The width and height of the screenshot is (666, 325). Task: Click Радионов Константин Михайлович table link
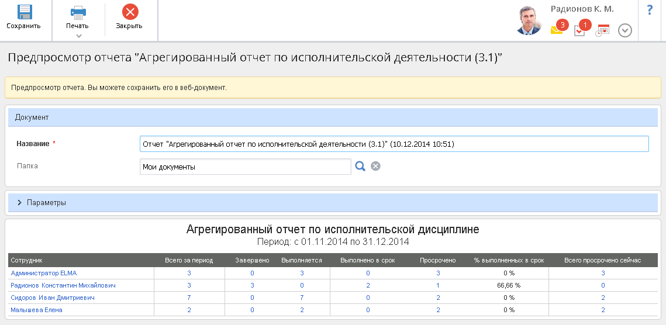(63, 285)
